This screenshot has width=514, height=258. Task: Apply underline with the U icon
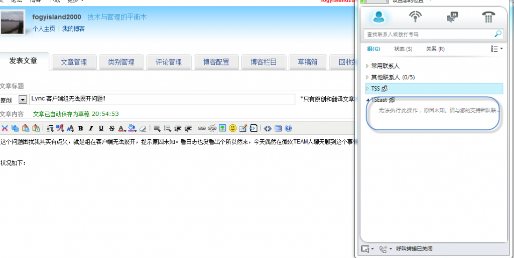tap(101, 128)
